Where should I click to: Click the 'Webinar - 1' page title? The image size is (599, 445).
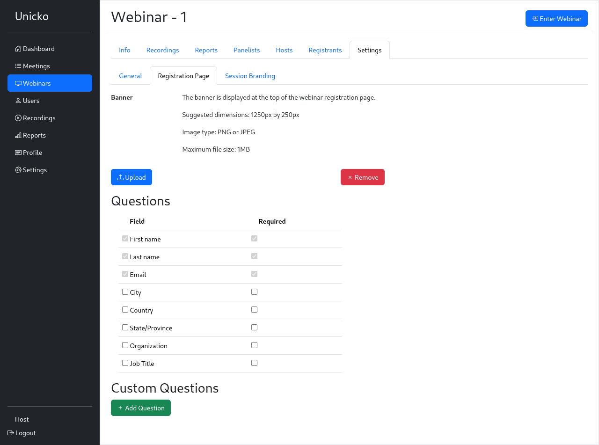149,17
